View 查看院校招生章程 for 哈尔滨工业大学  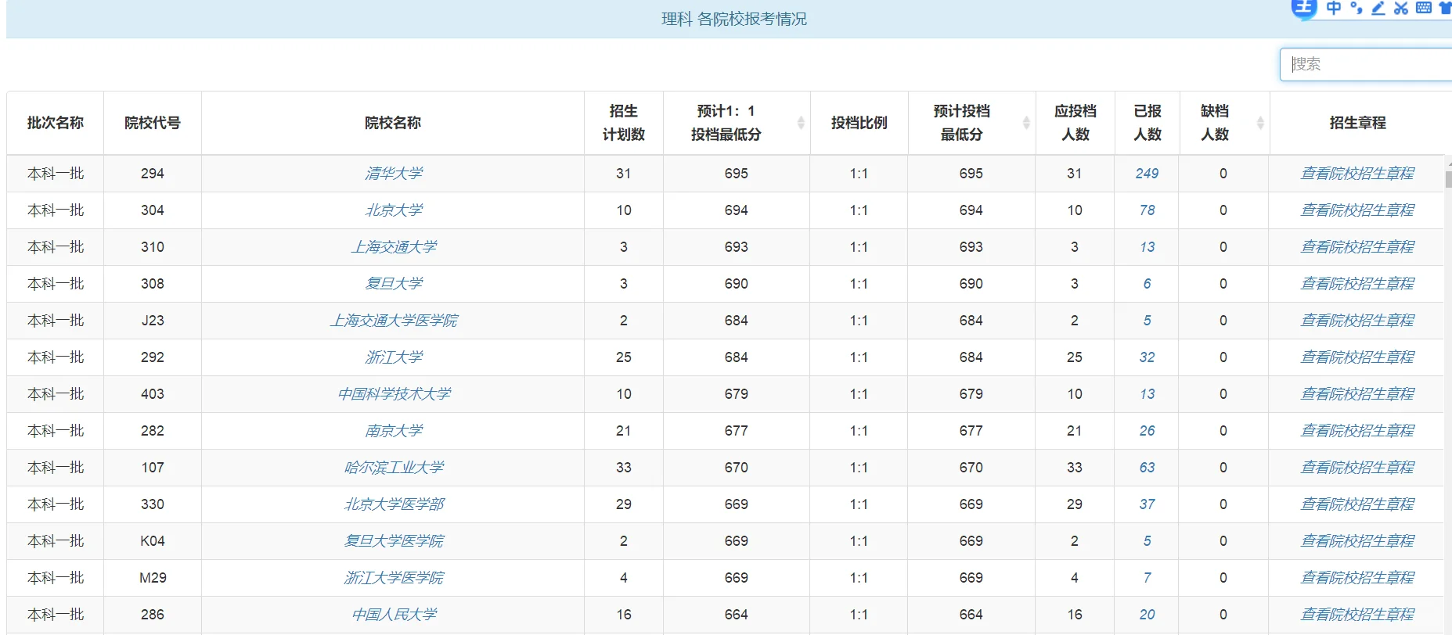[1357, 468]
